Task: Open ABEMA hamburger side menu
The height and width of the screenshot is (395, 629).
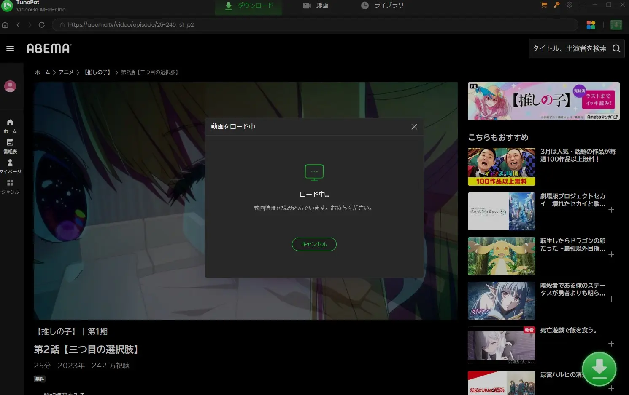Action: click(10, 48)
